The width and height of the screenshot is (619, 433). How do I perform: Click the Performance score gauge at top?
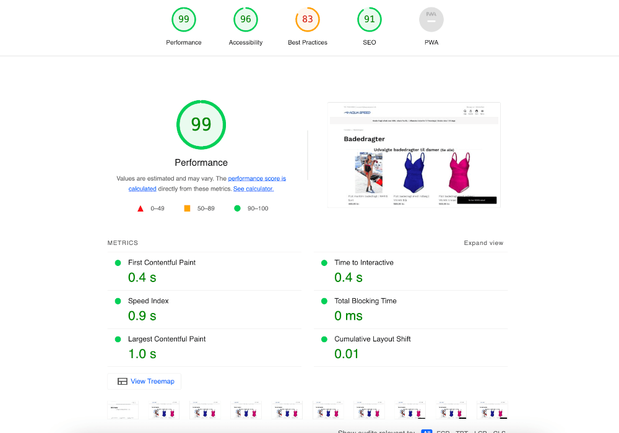click(184, 20)
